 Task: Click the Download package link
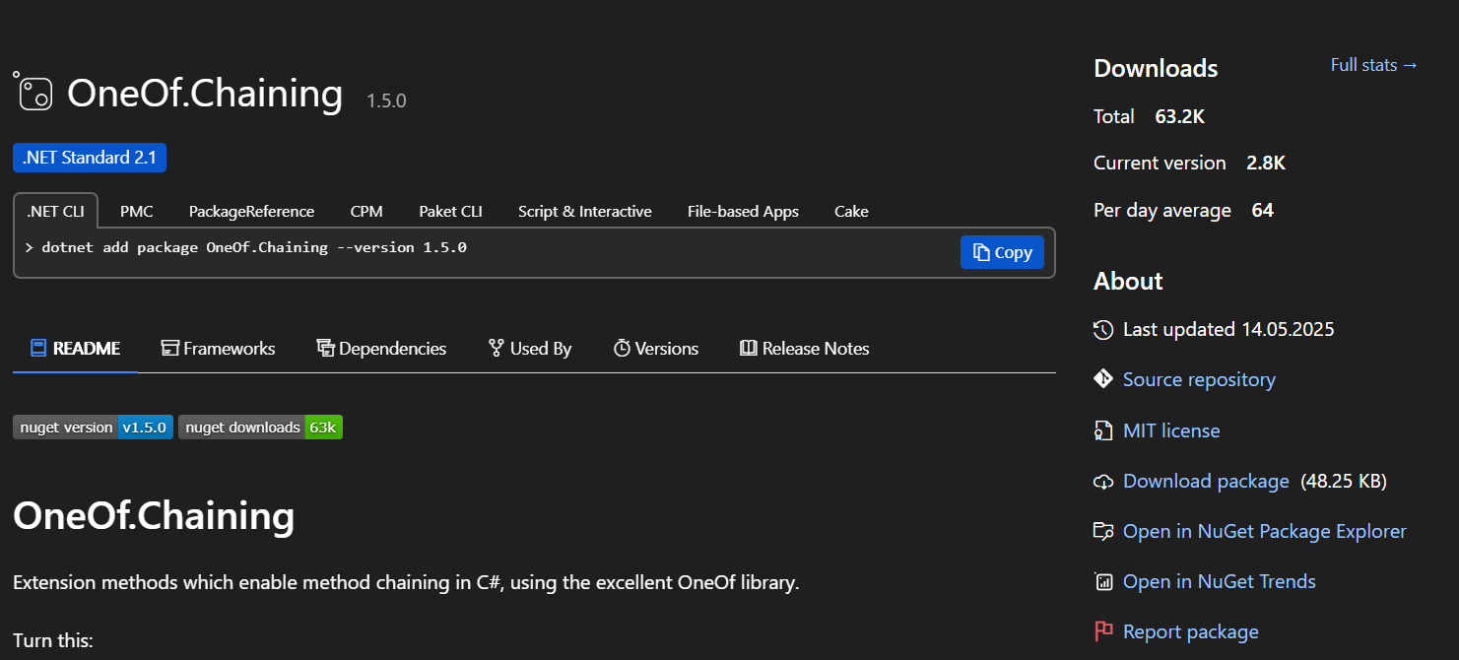1206,481
